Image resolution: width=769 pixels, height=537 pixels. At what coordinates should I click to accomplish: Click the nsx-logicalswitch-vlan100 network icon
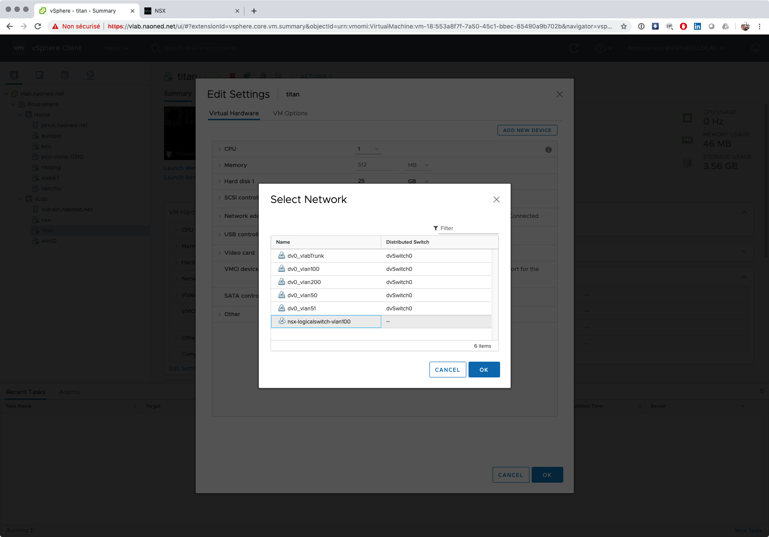click(282, 321)
